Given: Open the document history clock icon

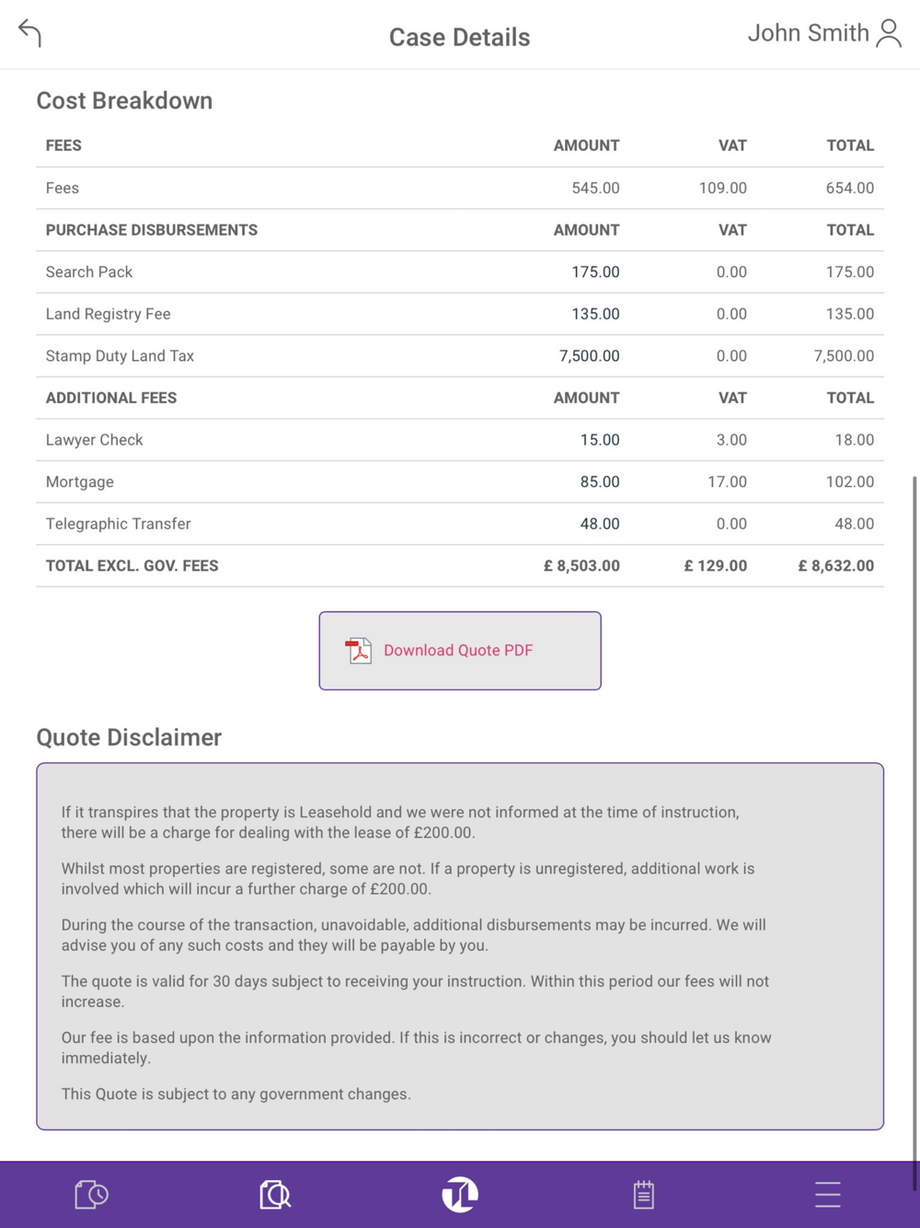Looking at the screenshot, I should tap(91, 1195).
